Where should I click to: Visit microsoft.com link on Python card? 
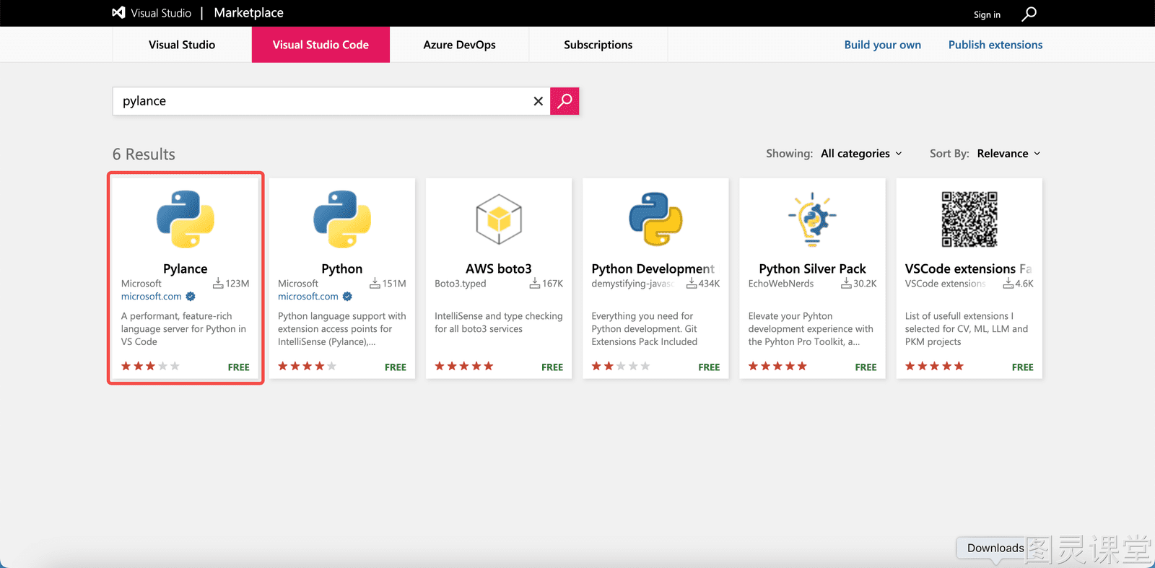308,297
